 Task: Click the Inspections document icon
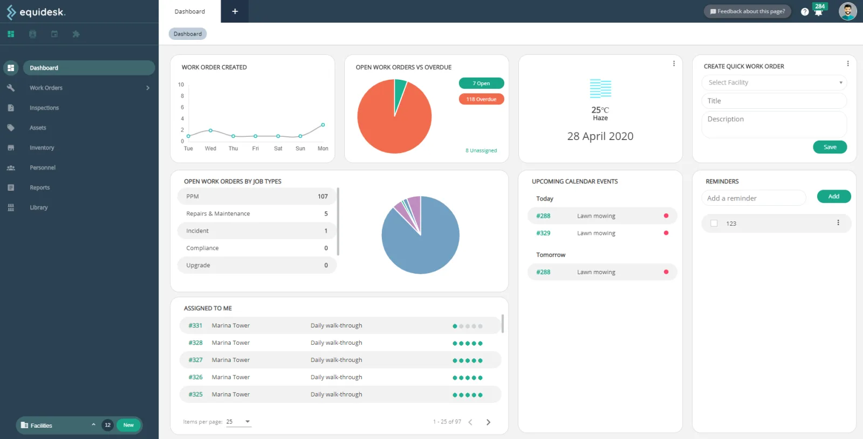pos(11,108)
